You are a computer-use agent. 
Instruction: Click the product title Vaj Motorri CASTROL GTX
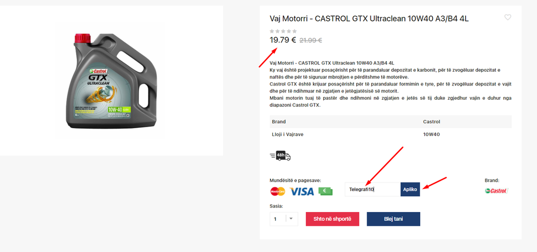[369, 19]
